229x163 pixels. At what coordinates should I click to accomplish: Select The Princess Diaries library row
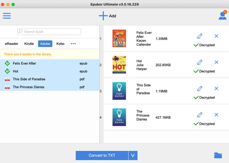[50, 87]
